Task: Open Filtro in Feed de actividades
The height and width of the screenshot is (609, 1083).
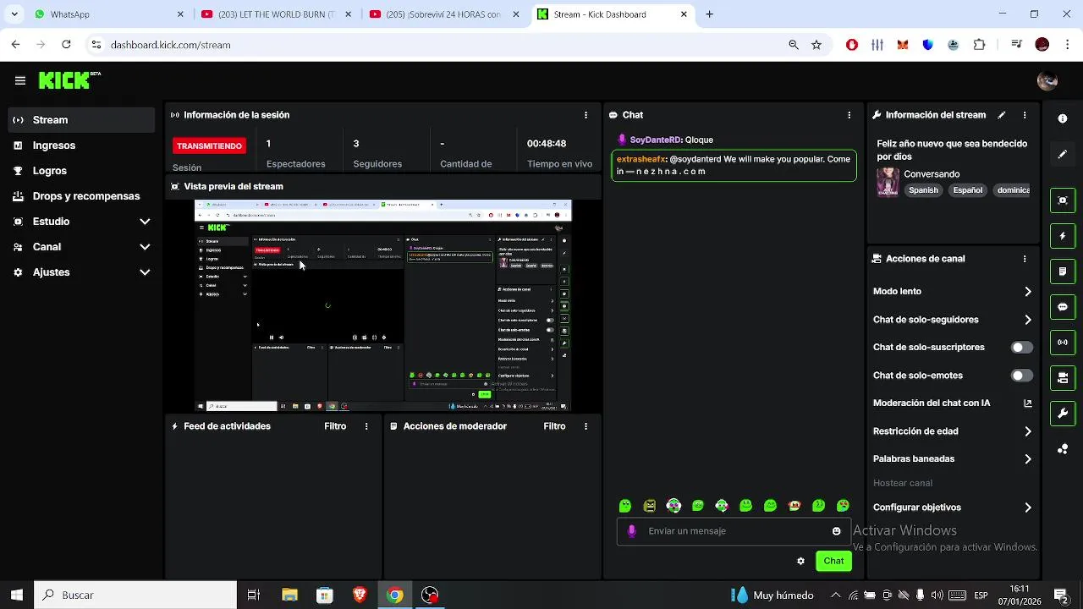Action: pyautogui.click(x=335, y=426)
